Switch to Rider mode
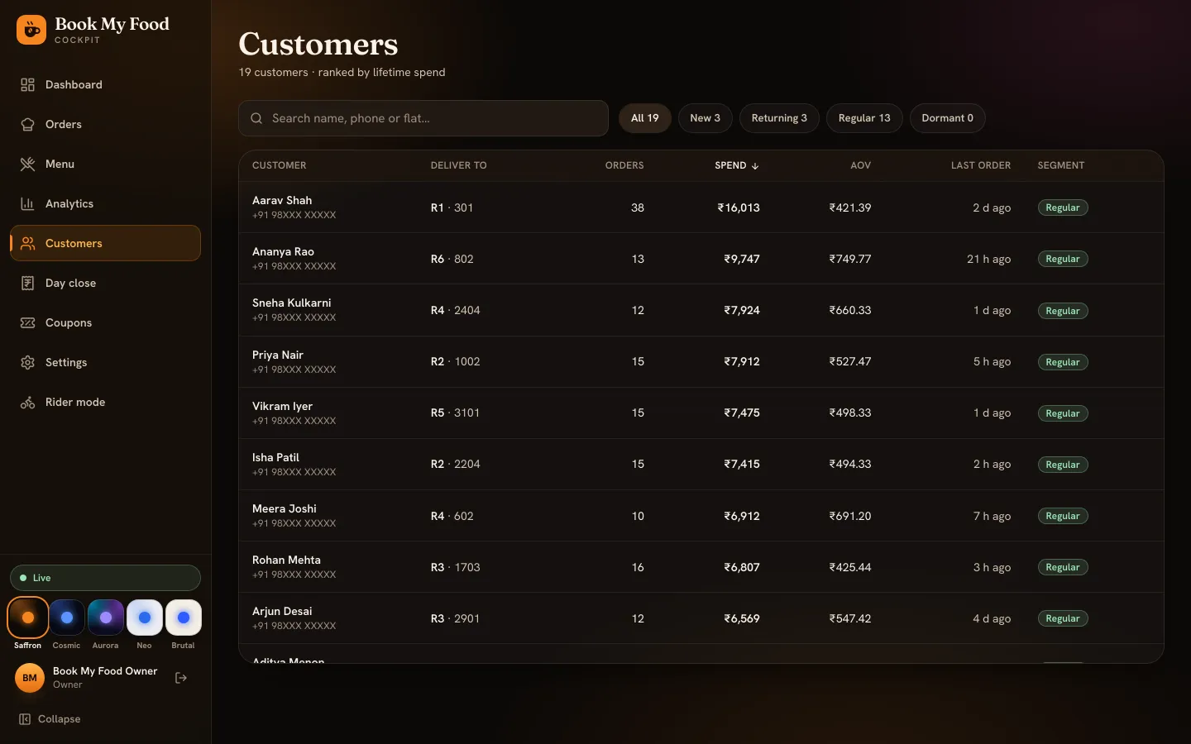 [x=105, y=402]
